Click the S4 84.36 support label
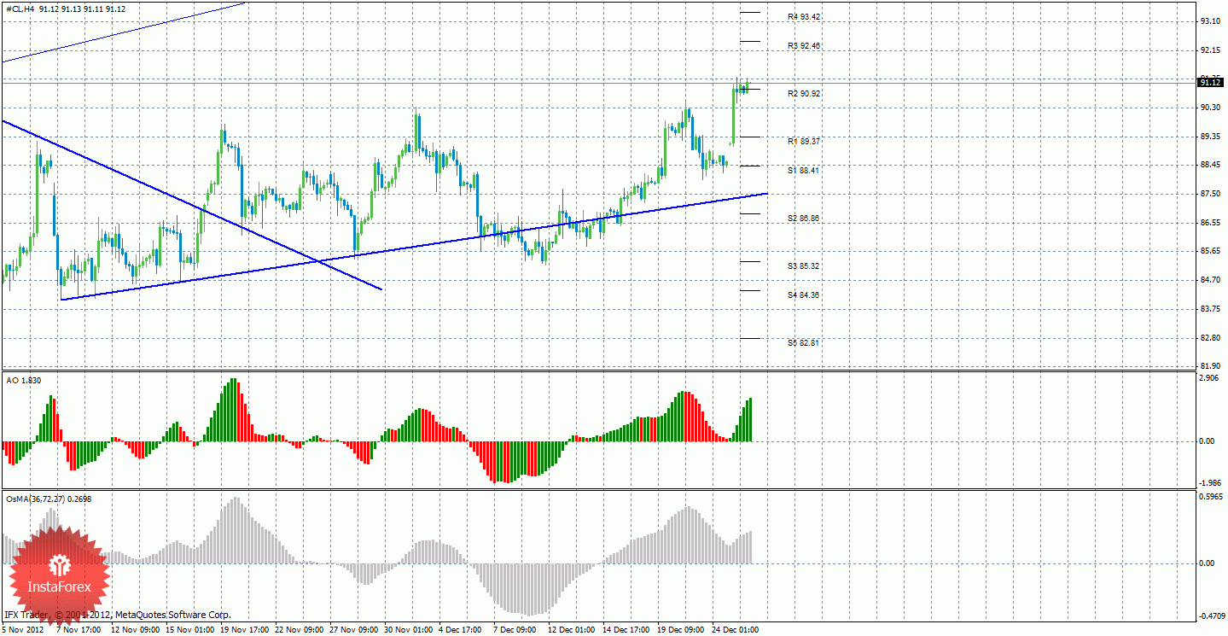Screen dimensions: 1228x636 [804, 295]
